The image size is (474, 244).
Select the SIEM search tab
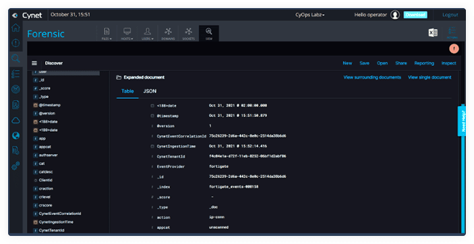click(x=209, y=34)
